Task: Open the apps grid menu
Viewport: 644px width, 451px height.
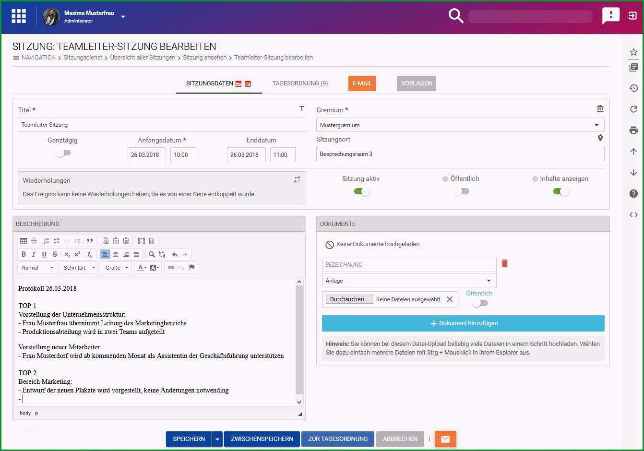Action: pos(19,16)
